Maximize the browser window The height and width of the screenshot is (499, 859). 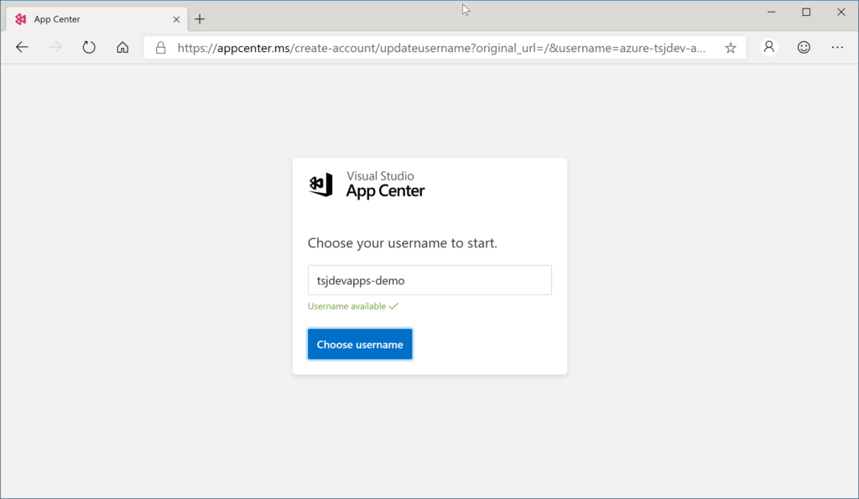(x=806, y=12)
